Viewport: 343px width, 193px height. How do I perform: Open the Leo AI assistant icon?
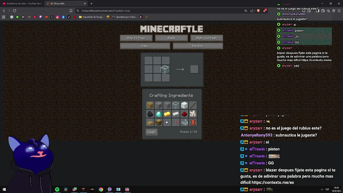coord(328,11)
